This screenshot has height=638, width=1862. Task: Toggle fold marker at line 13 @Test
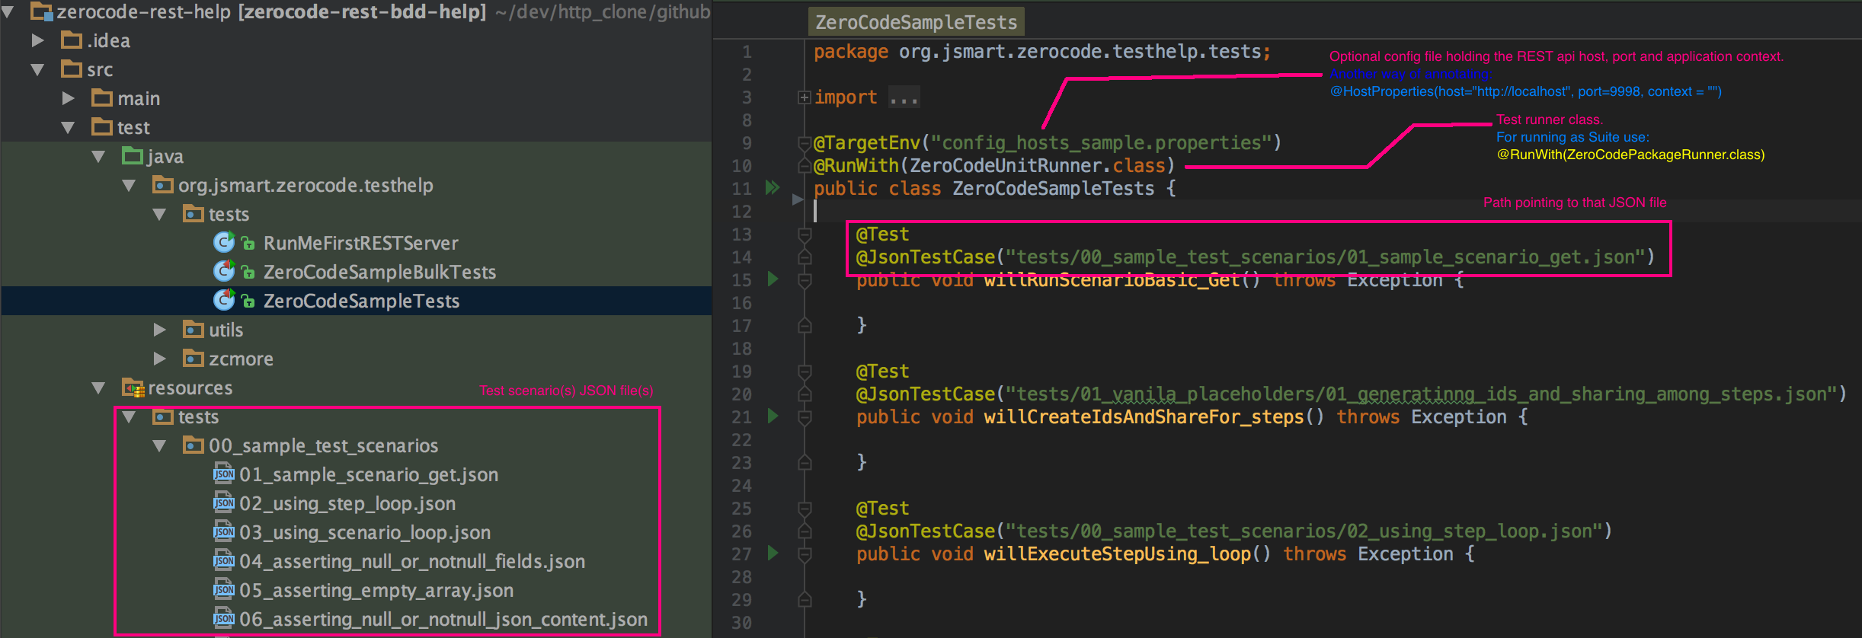coord(804,234)
